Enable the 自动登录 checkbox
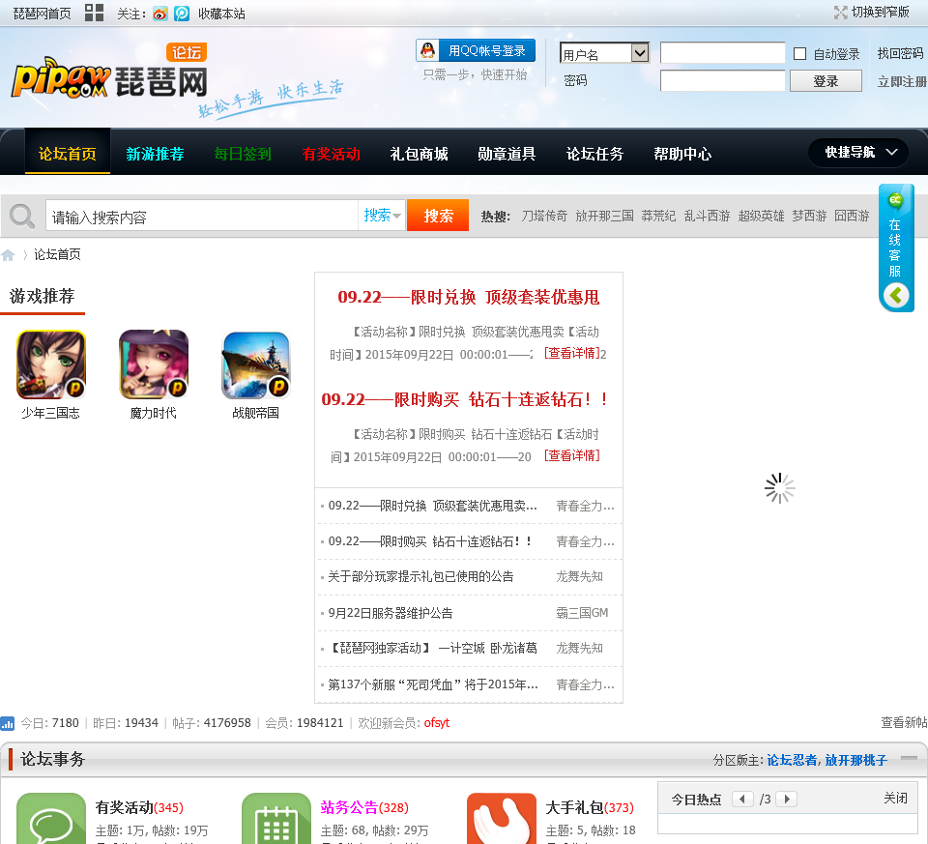This screenshot has width=928, height=844. pos(799,54)
